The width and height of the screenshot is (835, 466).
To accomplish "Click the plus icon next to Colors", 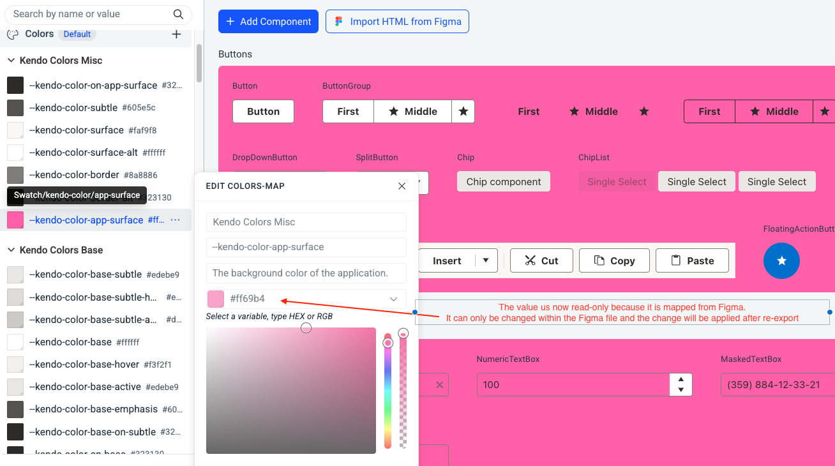I will click(176, 34).
